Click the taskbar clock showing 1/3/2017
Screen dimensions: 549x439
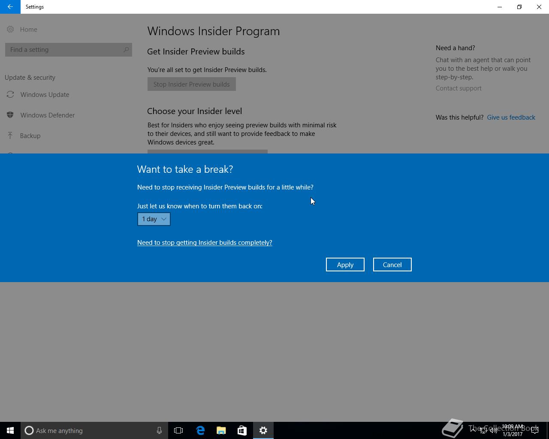pos(513,430)
